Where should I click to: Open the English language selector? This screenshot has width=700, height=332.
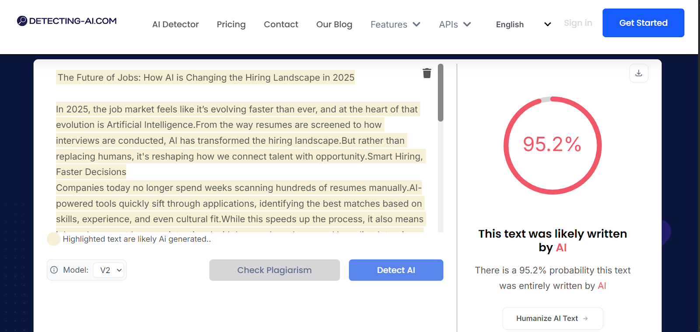pyautogui.click(x=523, y=24)
